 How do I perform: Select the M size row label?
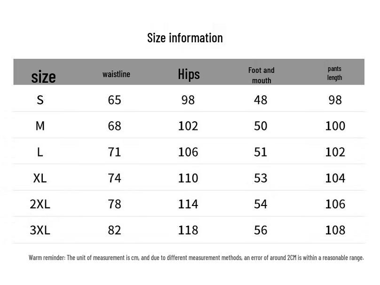point(40,126)
